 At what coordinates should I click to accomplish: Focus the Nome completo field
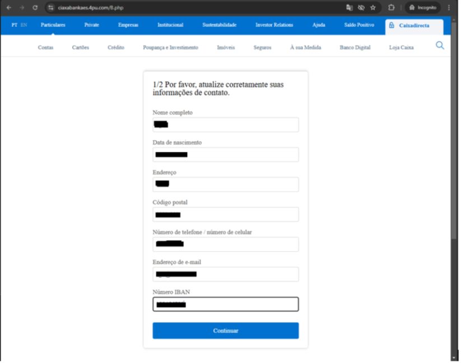[225, 125]
